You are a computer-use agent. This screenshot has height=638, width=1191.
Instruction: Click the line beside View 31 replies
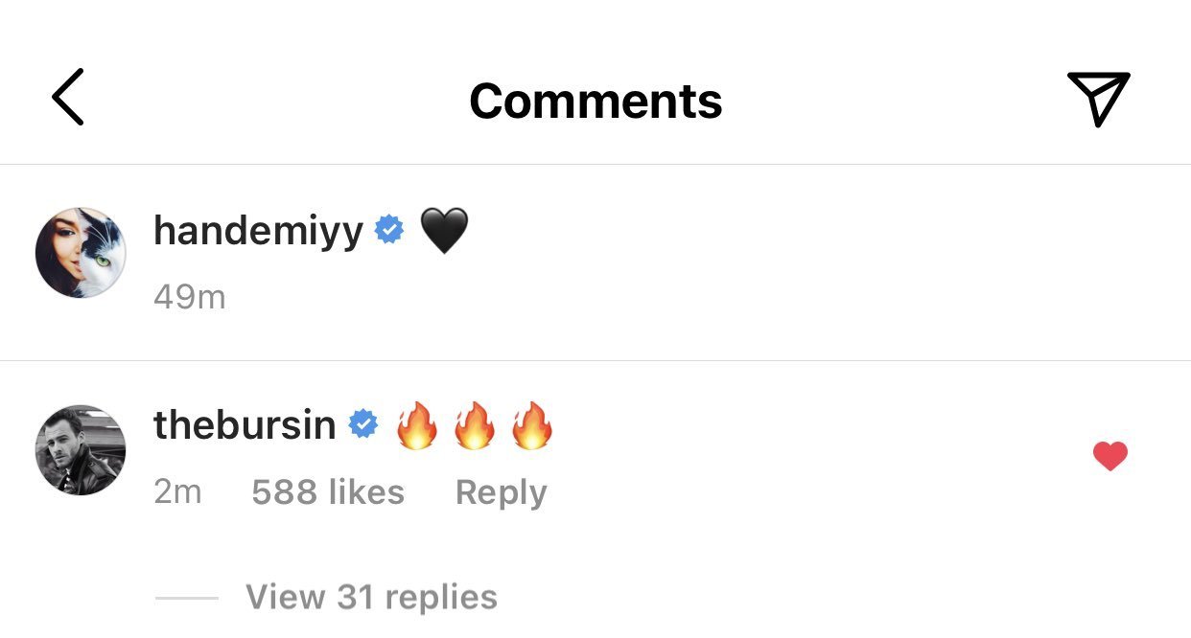(187, 598)
